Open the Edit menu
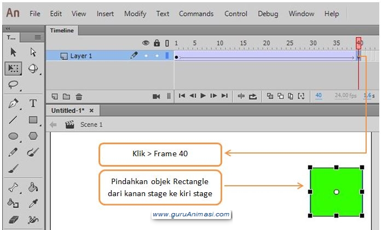 pos(56,14)
